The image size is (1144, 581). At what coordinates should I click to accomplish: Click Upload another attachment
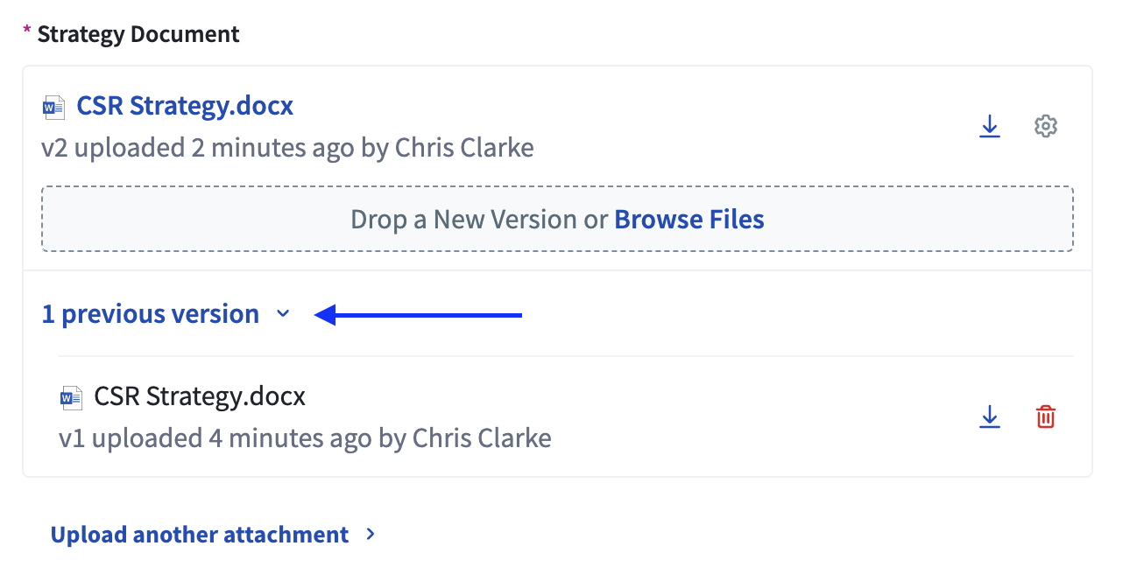(200, 535)
